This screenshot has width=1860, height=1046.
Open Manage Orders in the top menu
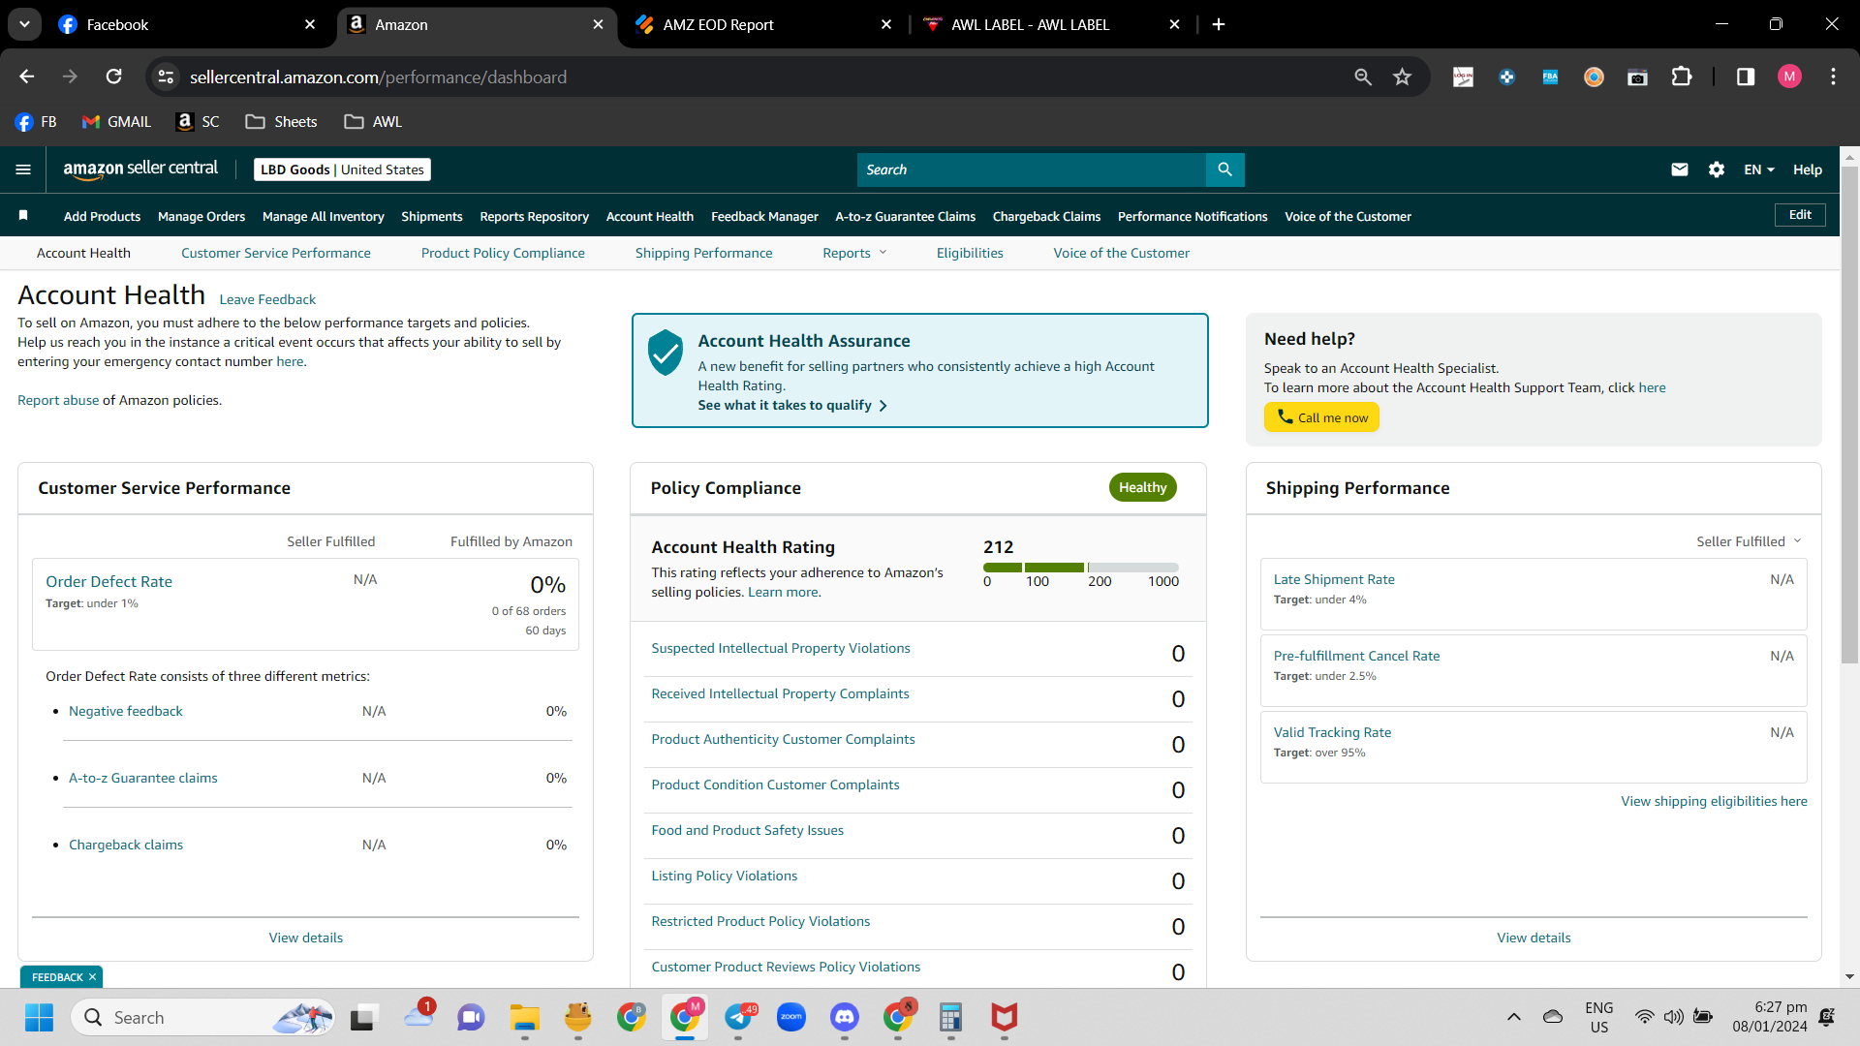tap(201, 217)
